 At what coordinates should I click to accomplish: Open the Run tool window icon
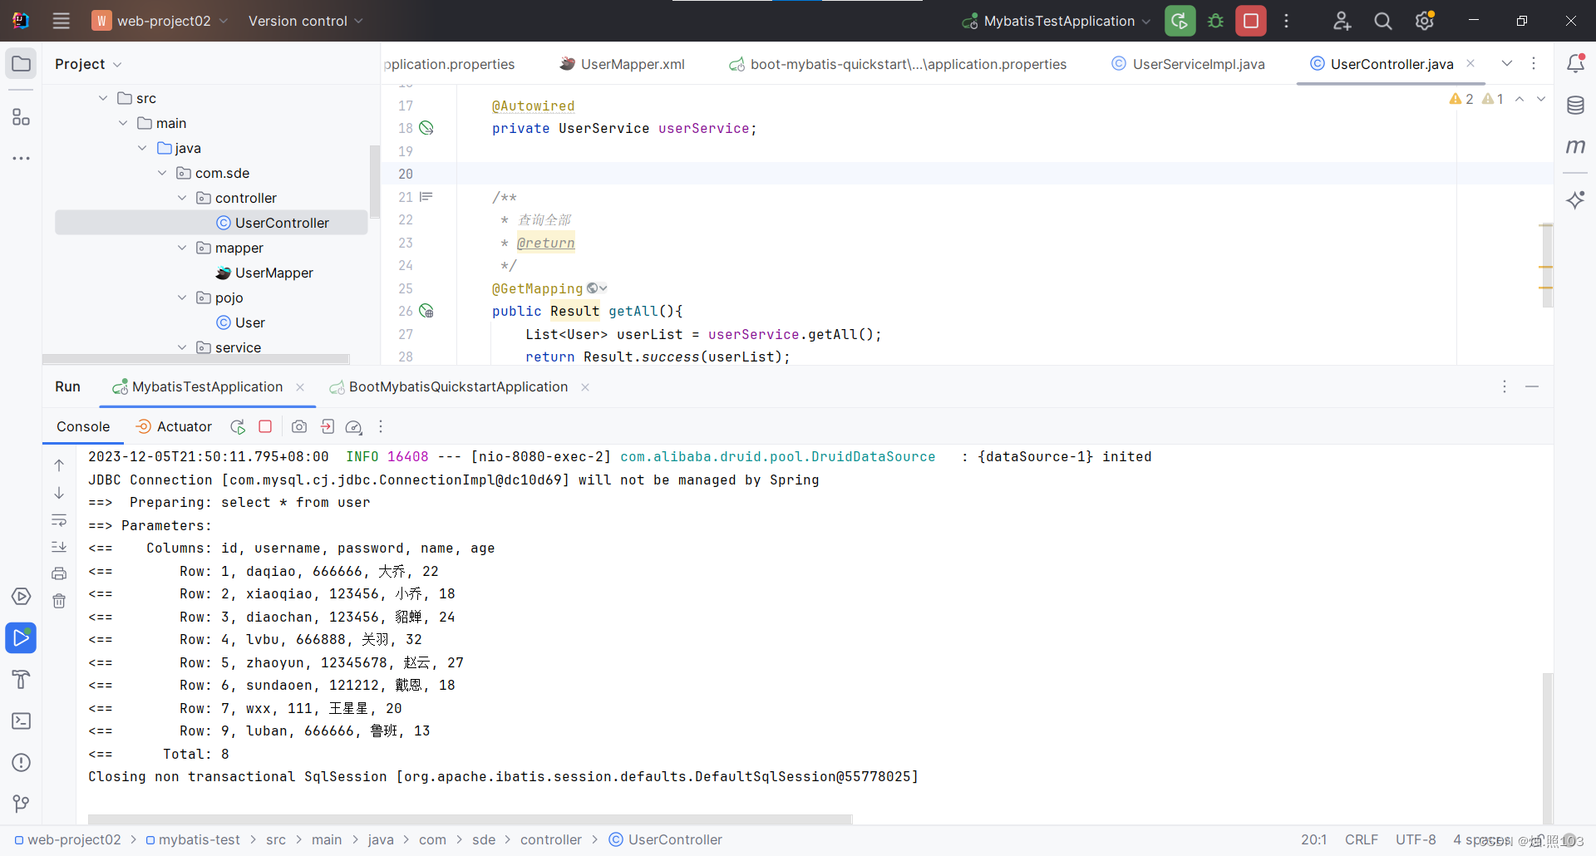click(21, 637)
